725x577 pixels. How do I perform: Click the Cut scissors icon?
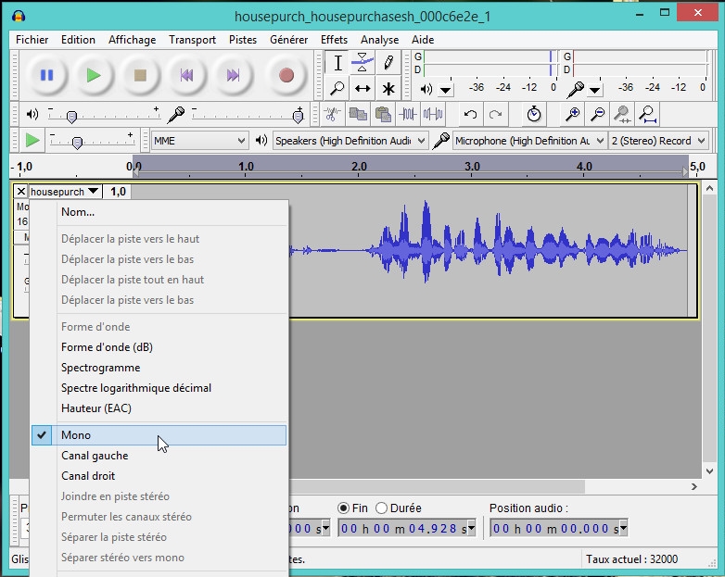tap(332, 114)
